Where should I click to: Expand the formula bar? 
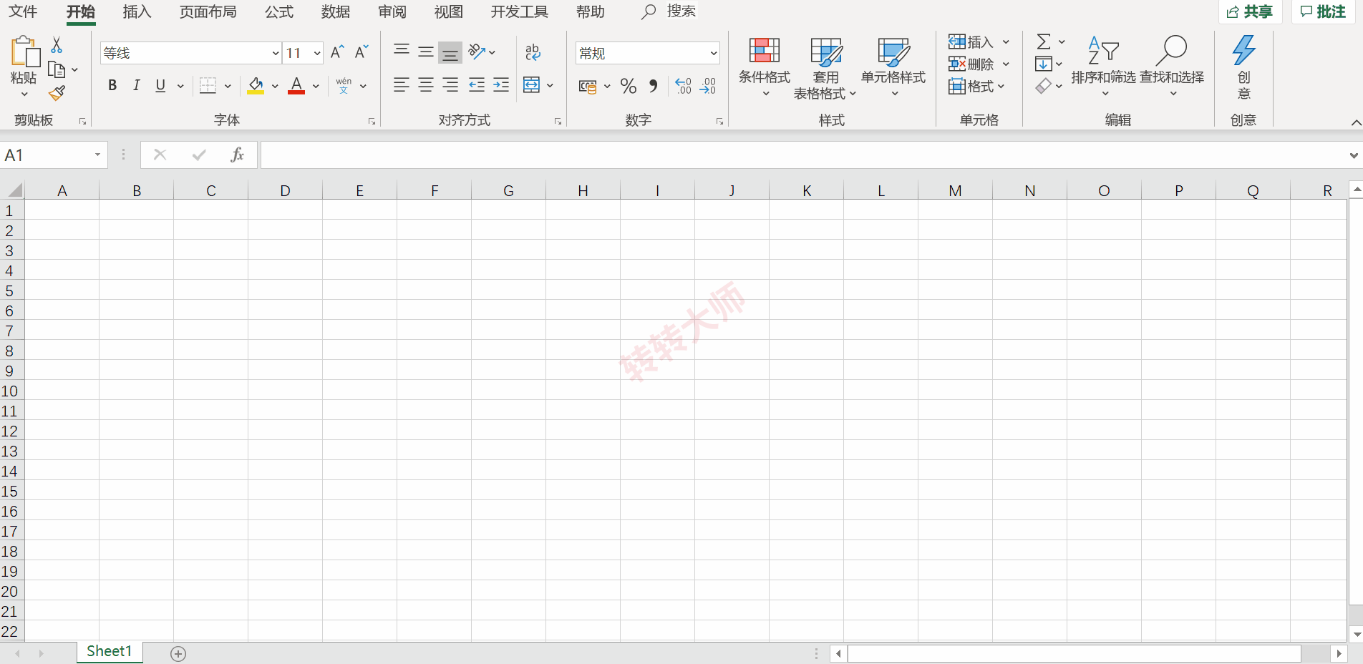(x=1354, y=155)
